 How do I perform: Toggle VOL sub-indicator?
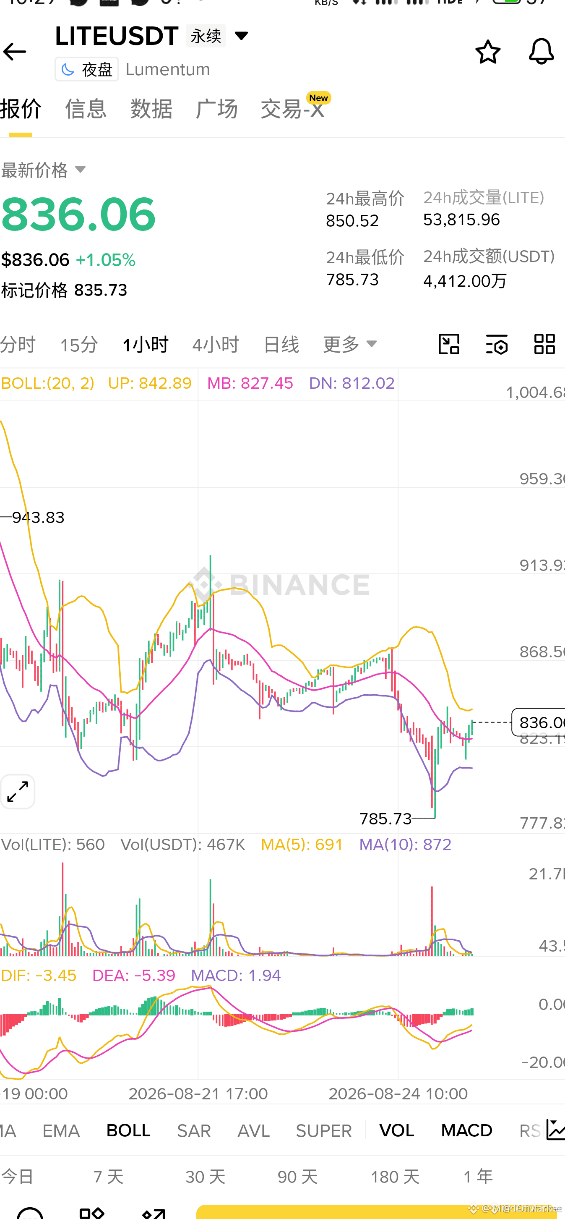click(397, 1130)
